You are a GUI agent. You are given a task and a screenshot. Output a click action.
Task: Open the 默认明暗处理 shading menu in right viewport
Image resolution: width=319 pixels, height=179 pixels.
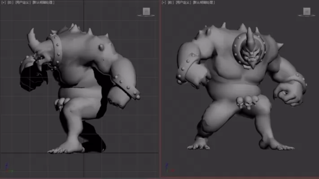pyautogui.click(x=204, y=2)
